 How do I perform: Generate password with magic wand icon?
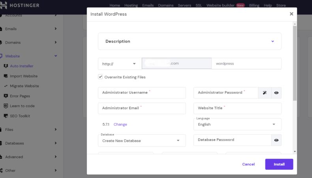click(x=265, y=93)
